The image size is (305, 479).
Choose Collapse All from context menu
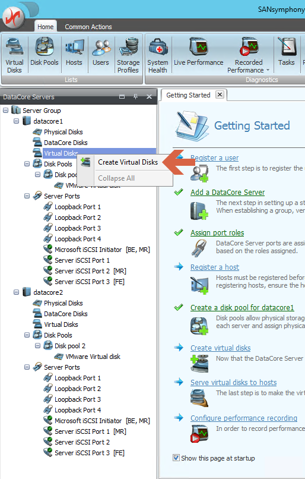[x=125, y=178]
